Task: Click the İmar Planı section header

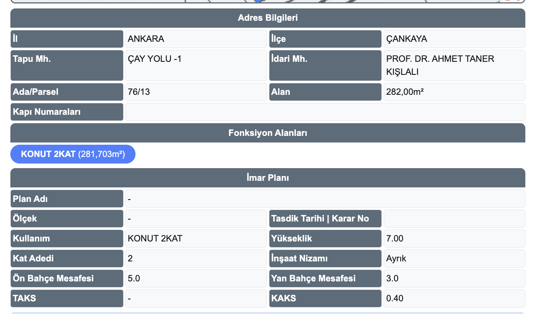Action: point(267,178)
